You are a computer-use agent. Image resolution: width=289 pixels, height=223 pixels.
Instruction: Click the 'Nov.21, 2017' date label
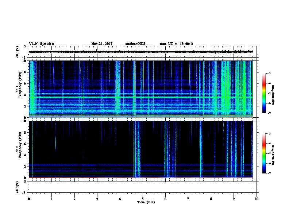[102, 44]
